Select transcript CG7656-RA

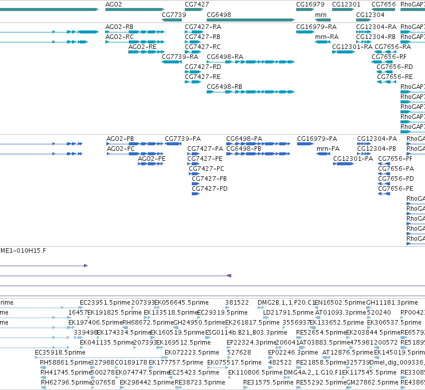[385, 52]
